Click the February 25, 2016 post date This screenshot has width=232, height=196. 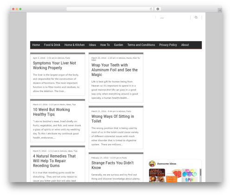[x=100, y=158]
